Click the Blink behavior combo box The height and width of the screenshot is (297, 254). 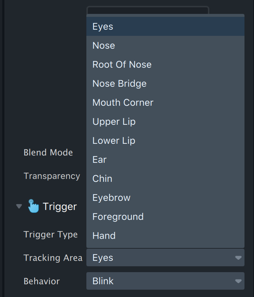click(x=165, y=281)
